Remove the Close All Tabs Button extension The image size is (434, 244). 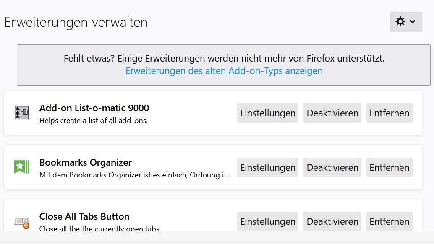[x=389, y=221]
